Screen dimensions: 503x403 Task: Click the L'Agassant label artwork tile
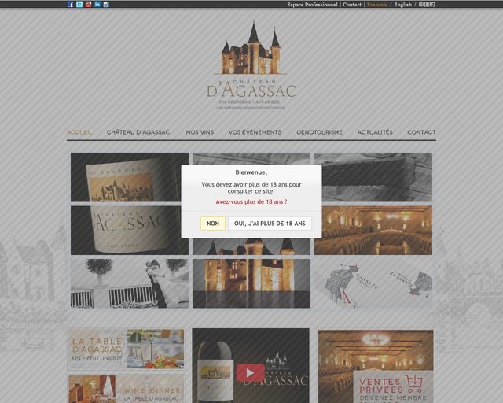373,283
